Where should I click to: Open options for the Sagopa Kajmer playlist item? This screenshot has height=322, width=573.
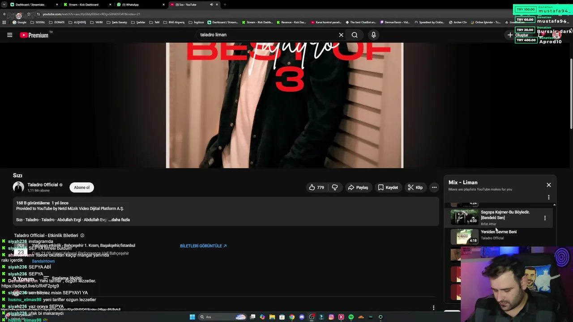point(545,218)
